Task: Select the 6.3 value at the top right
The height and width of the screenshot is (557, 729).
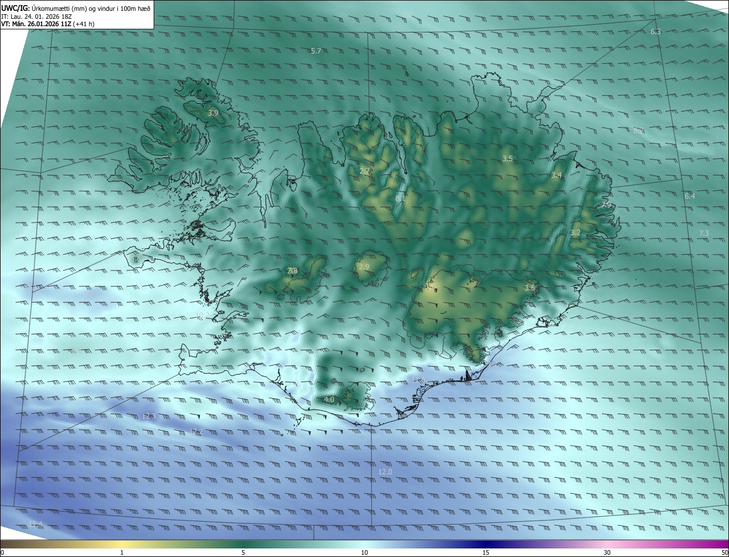Action: (x=656, y=31)
